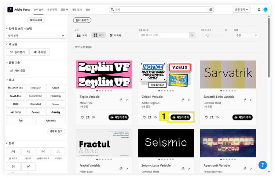Select the serif classification

tap(28, 152)
